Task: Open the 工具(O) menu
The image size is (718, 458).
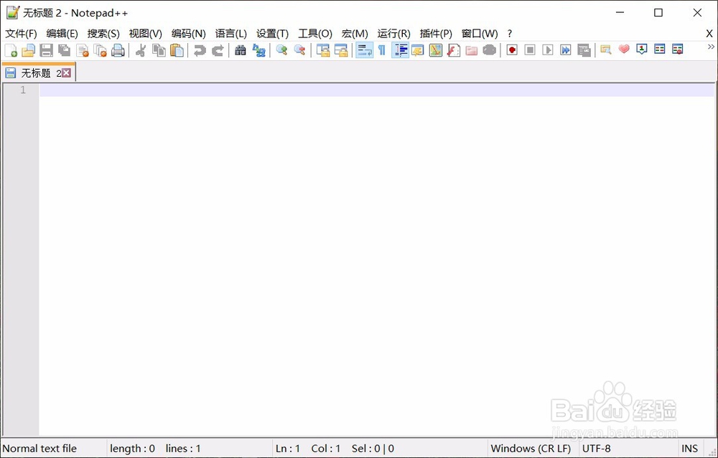Action: coord(315,34)
